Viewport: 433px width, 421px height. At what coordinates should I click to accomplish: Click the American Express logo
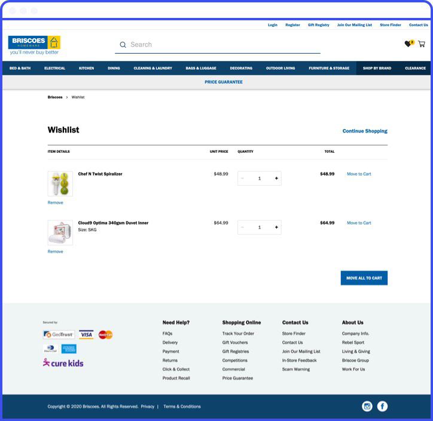click(69, 349)
